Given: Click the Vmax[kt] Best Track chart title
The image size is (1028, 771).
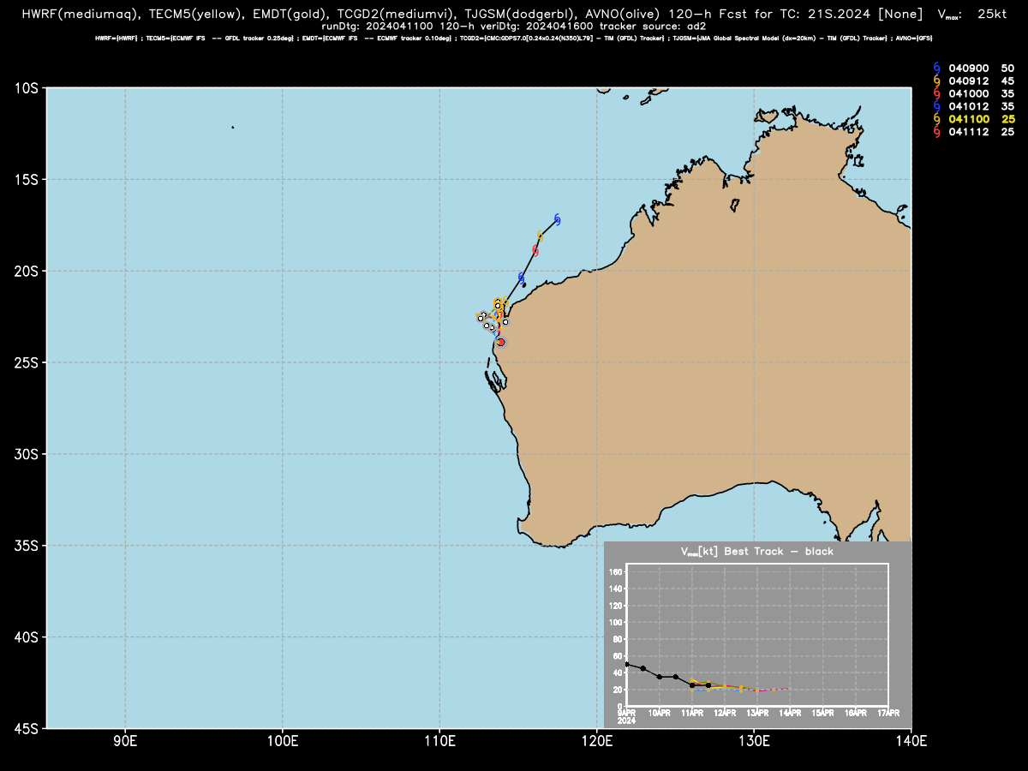Looking at the screenshot, I should 756,552.
